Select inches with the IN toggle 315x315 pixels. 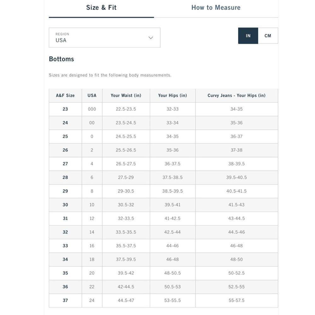pos(248,36)
